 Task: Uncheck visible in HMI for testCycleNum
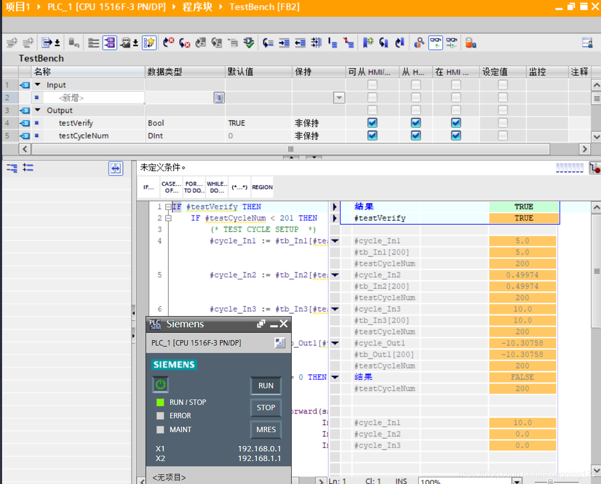coord(456,135)
